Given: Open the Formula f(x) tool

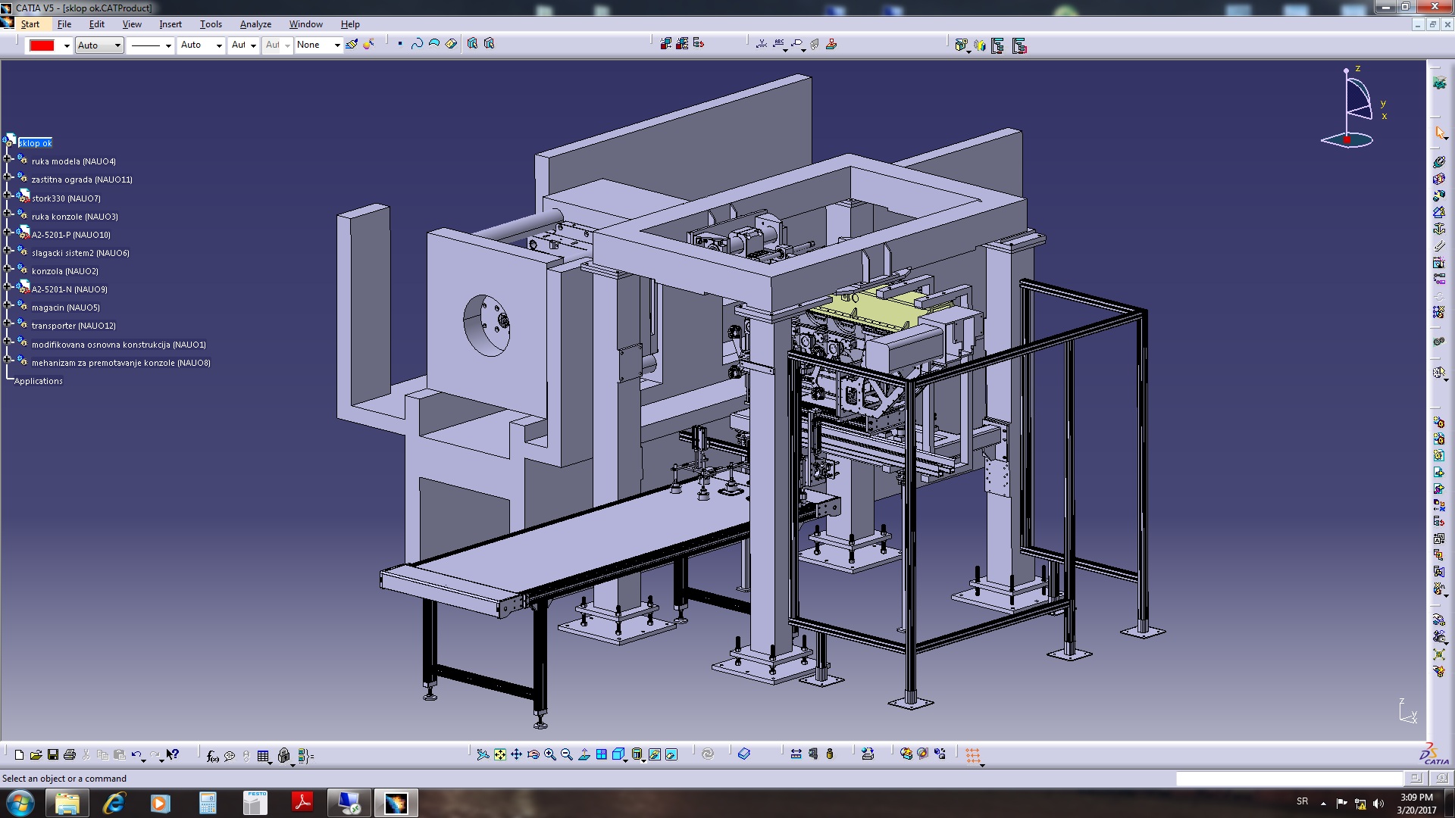Looking at the screenshot, I should [212, 755].
